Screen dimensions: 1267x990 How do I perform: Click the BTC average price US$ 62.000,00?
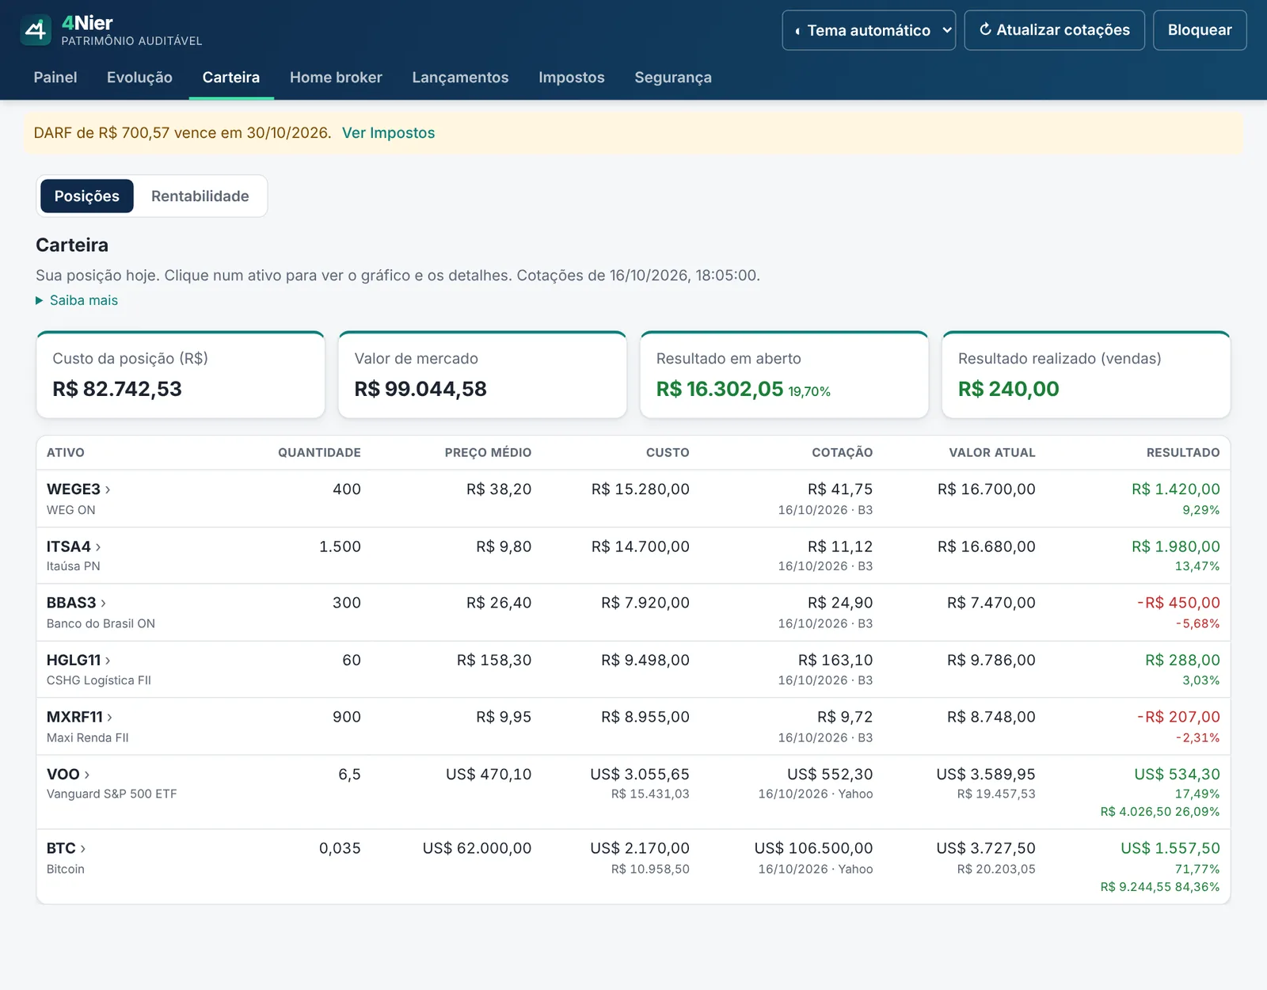(x=477, y=848)
